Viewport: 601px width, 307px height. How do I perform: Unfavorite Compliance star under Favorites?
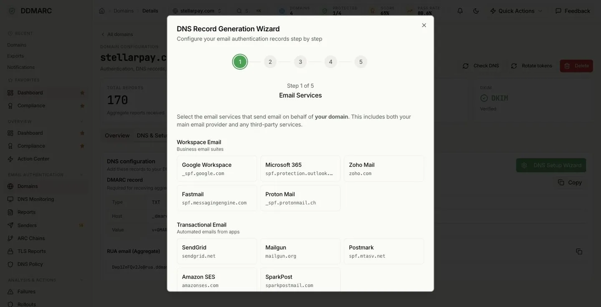[x=82, y=106]
